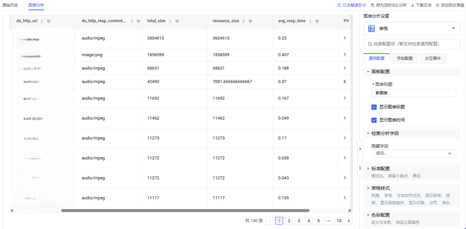The image size is (466, 229).
Task: Toggle the 显示图表时间 checkbox
Action: [374, 120]
